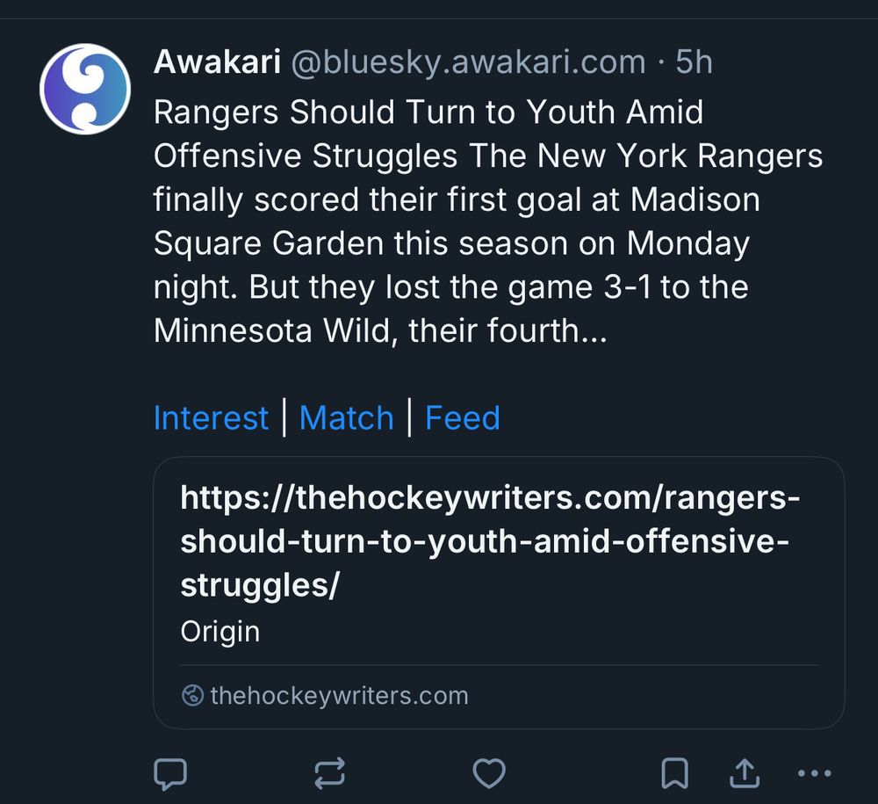Share the post using the share icon
This screenshot has height=804, width=878.
(x=745, y=773)
